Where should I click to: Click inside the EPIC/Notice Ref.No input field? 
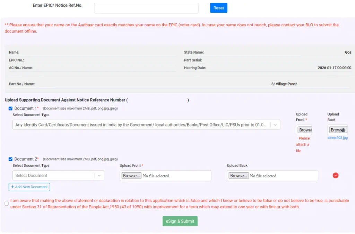click(146, 8)
